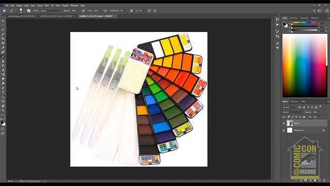This screenshot has width=330, height=186.
Task: Select the Clone Stamp tool
Action: click(3, 61)
